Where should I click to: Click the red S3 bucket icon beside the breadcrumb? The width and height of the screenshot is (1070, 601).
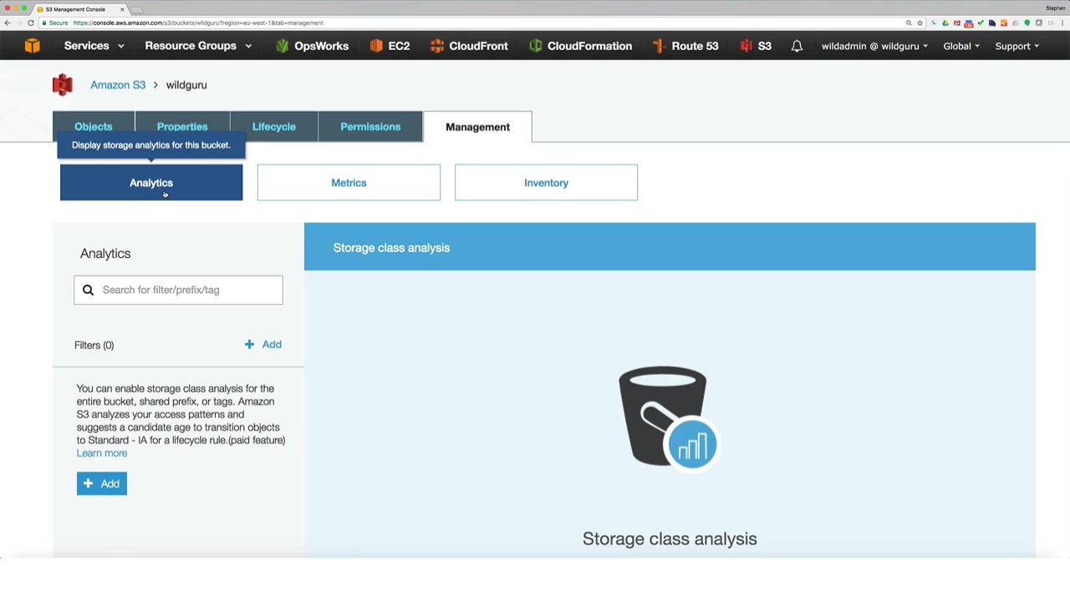62,85
